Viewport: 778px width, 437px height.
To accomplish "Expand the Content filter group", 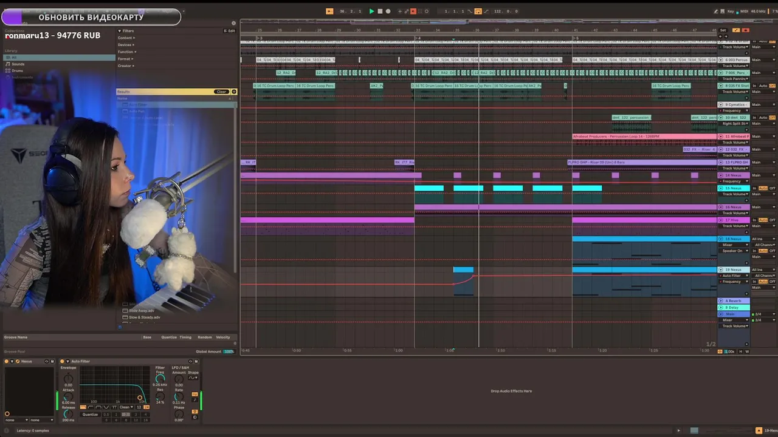I will coord(126,38).
